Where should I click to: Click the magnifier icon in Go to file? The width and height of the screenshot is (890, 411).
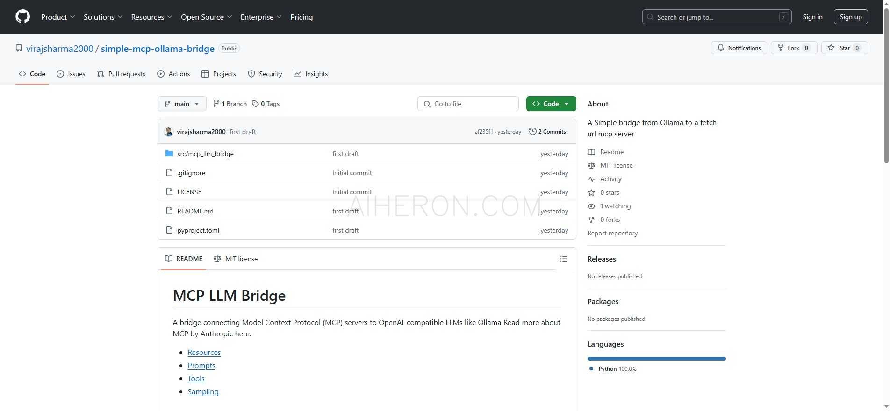point(427,104)
